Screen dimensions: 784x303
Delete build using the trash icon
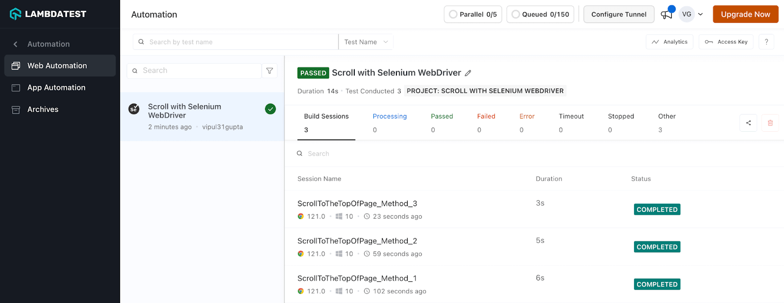[x=770, y=123]
